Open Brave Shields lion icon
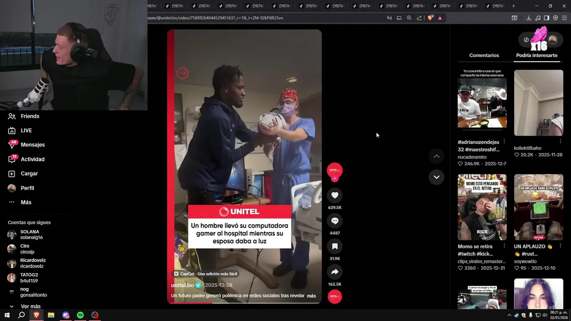The height and width of the screenshot is (321, 571). click(430, 18)
